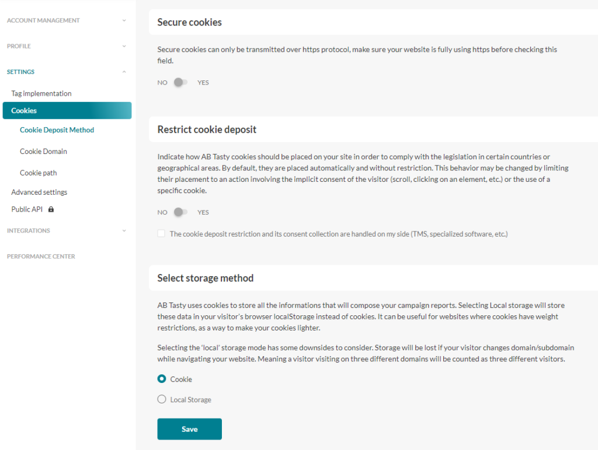
Task: Expand the Profile section chevron
Action: pos(124,46)
